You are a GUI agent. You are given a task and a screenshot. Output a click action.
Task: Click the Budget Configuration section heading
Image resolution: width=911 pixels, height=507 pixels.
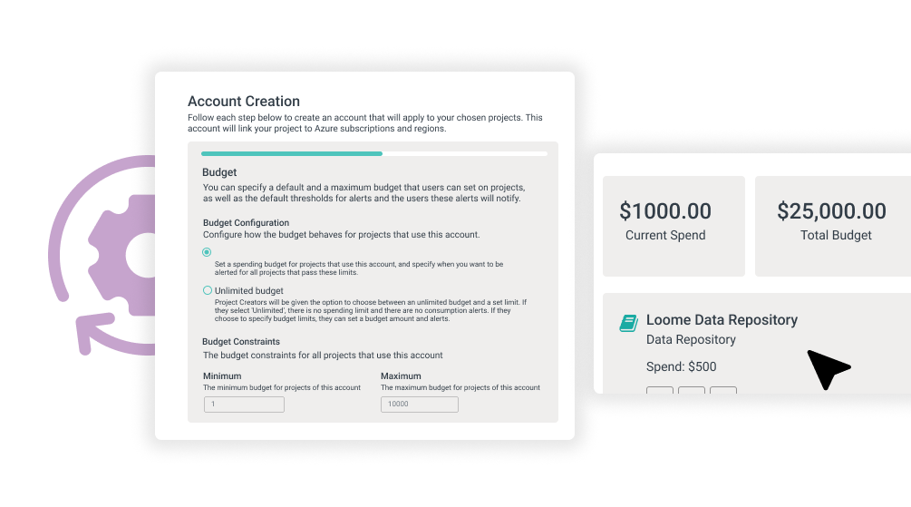coord(246,223)
